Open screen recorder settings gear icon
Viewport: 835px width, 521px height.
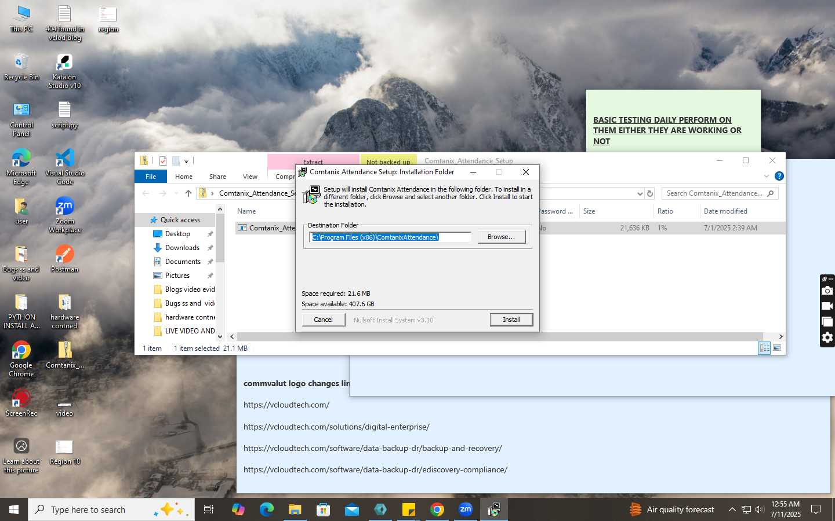827,337
